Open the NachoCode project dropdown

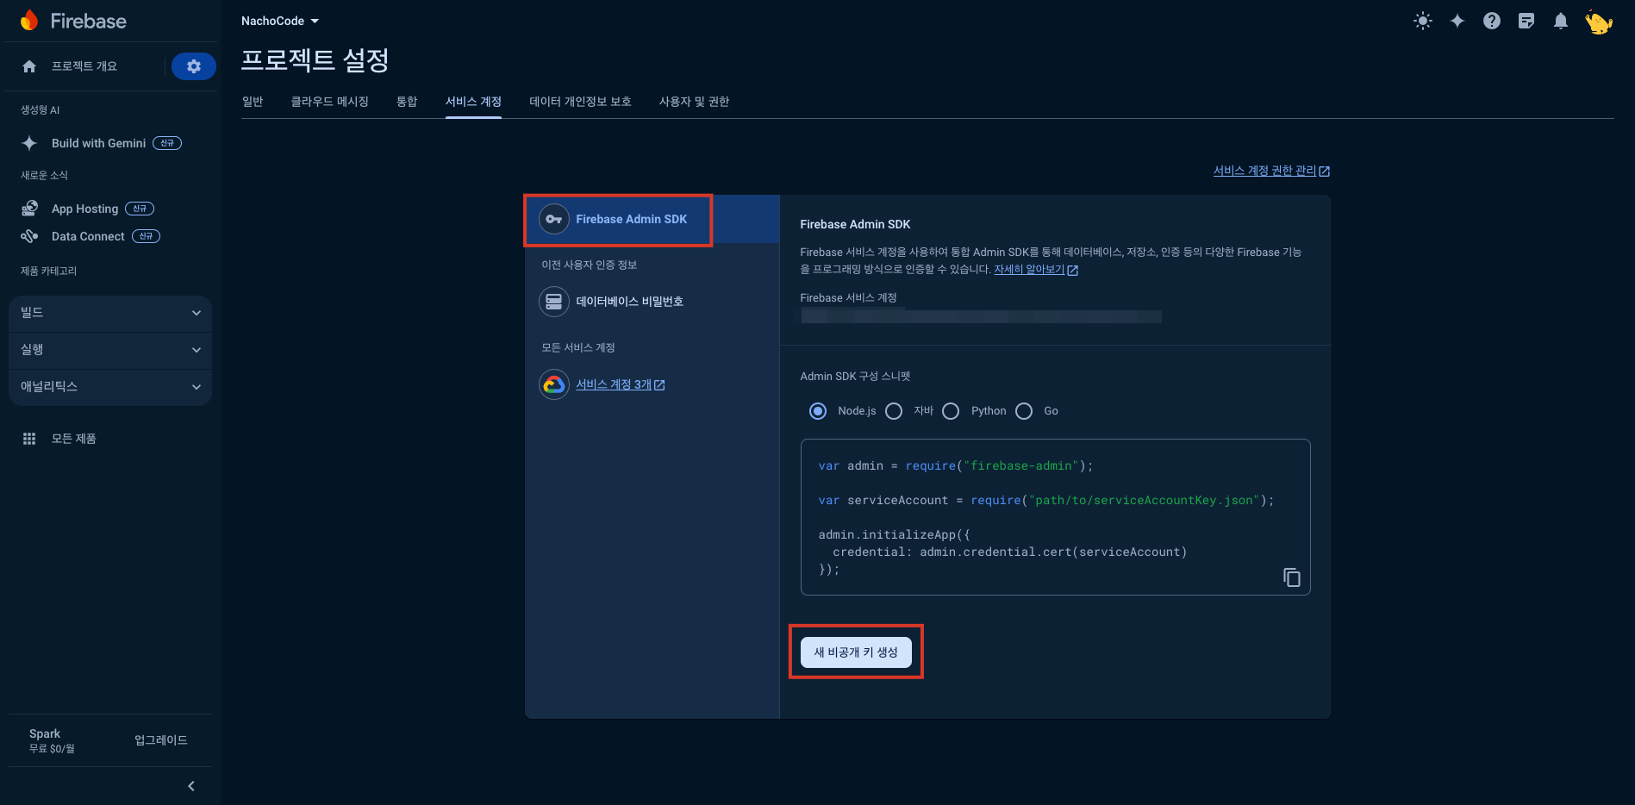(280, 21)
